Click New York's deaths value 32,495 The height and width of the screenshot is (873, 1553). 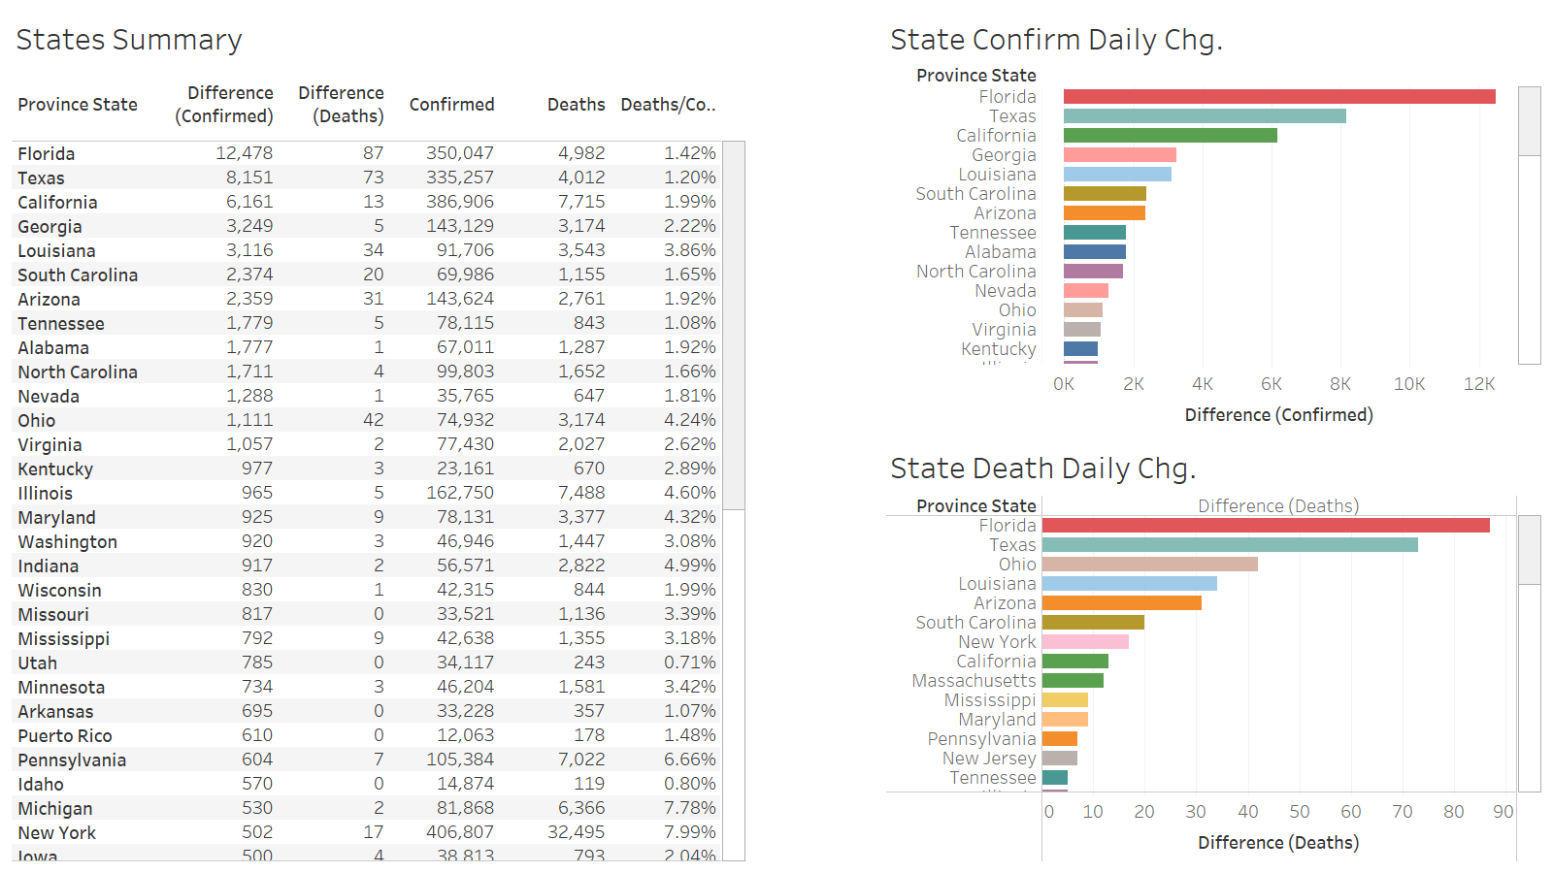pyautogui.click(x=576, y=832)
